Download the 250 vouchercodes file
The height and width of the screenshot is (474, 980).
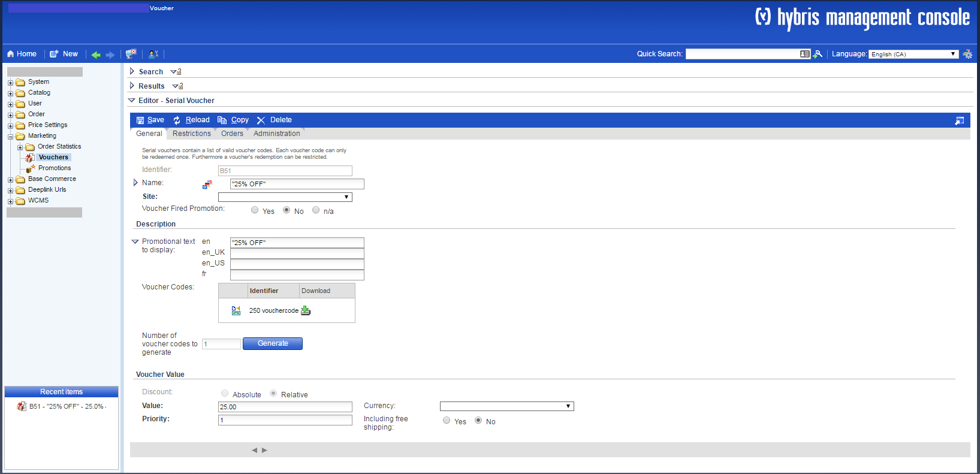click(306, 310)
